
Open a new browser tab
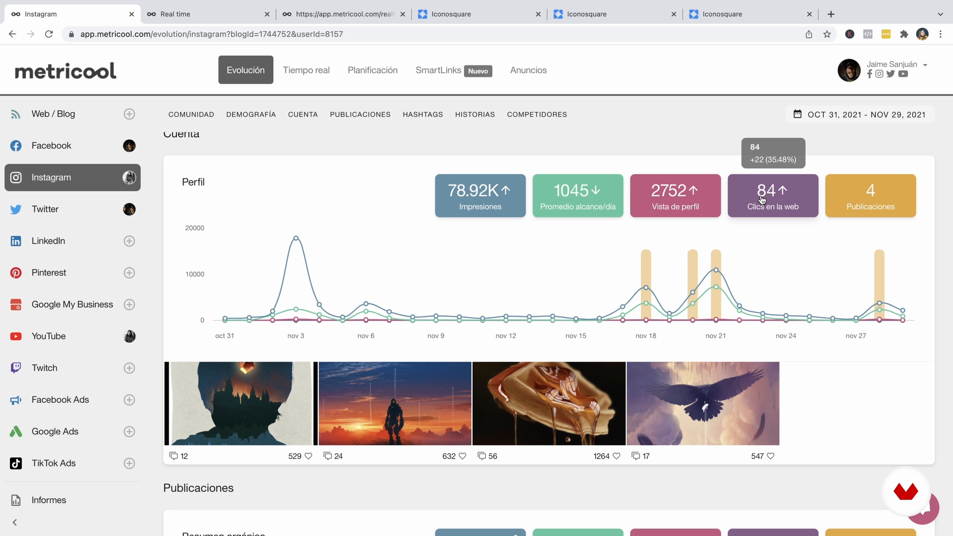click(x=831, y=14)
